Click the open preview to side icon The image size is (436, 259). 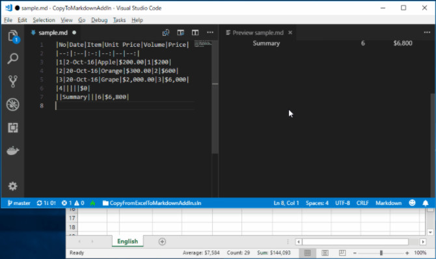click(166, 33)
